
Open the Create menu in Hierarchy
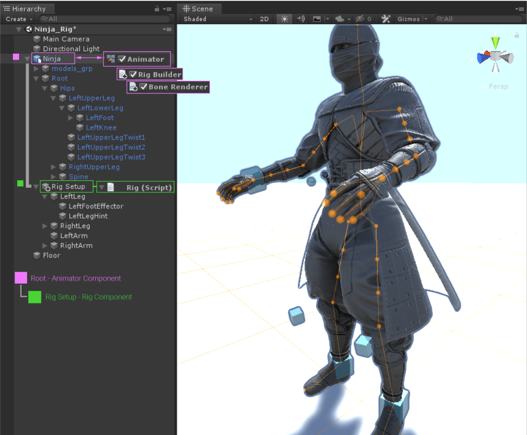[x=17, y=19]
